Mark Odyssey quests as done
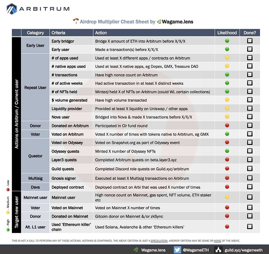 tap(250, 151)
